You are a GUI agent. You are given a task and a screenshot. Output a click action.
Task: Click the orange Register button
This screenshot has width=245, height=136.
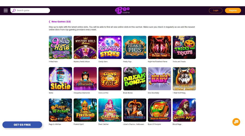click(x=233, y=10)
